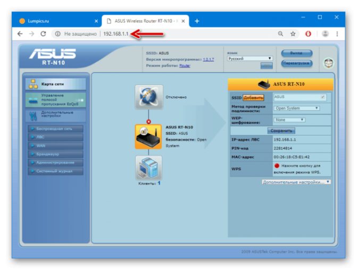Open the Opera extension icon
The height and width of the screenshot is (270, 357).
click(x=308, y=34)
